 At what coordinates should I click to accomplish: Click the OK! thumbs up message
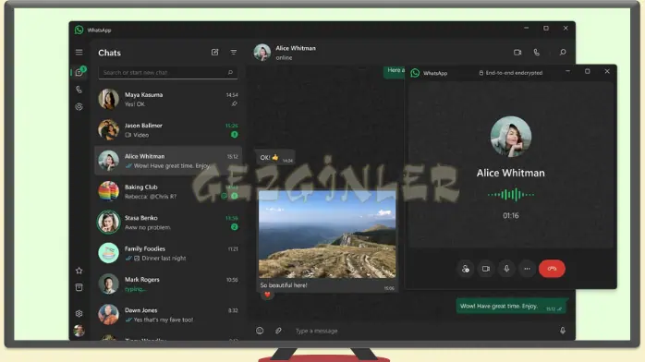(x=274, y=158)
